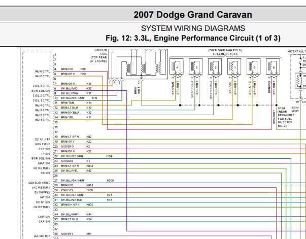Click circuit code 'K942' beside BRN/LT GRN
This screenshot has height=239, width=306.
click(x=90, y=166)
